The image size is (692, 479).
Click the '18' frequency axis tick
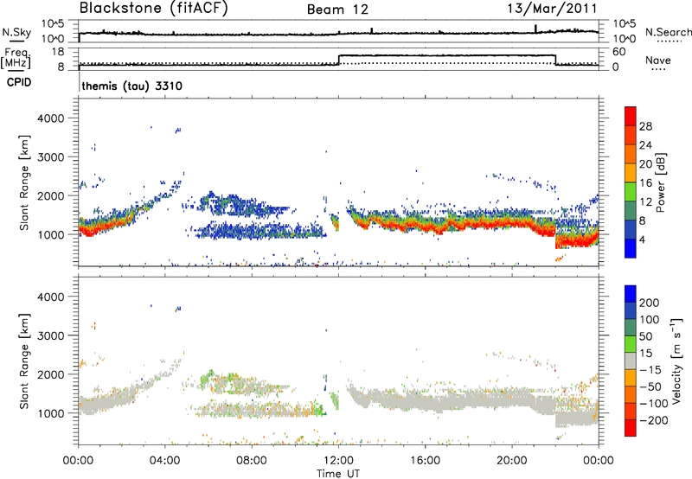click(58, 52)
